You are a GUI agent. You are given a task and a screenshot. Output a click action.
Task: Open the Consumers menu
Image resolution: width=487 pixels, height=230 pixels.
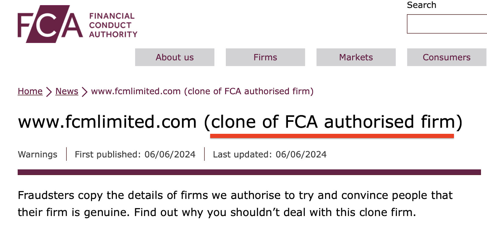[446, 57]
